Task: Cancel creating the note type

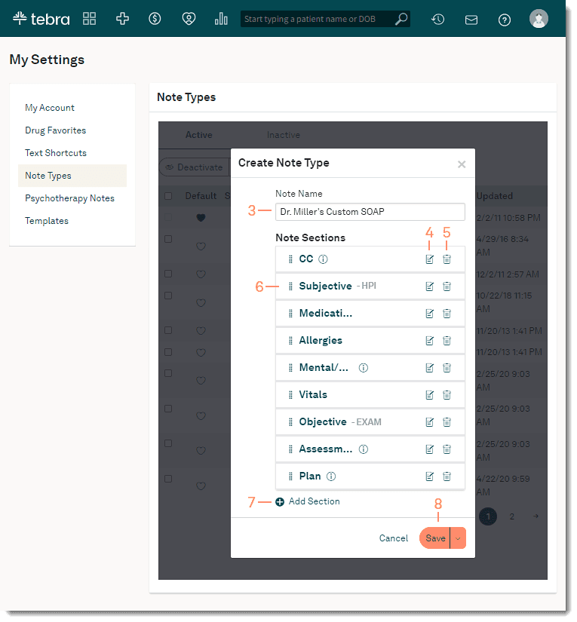Action: point(393,538)
